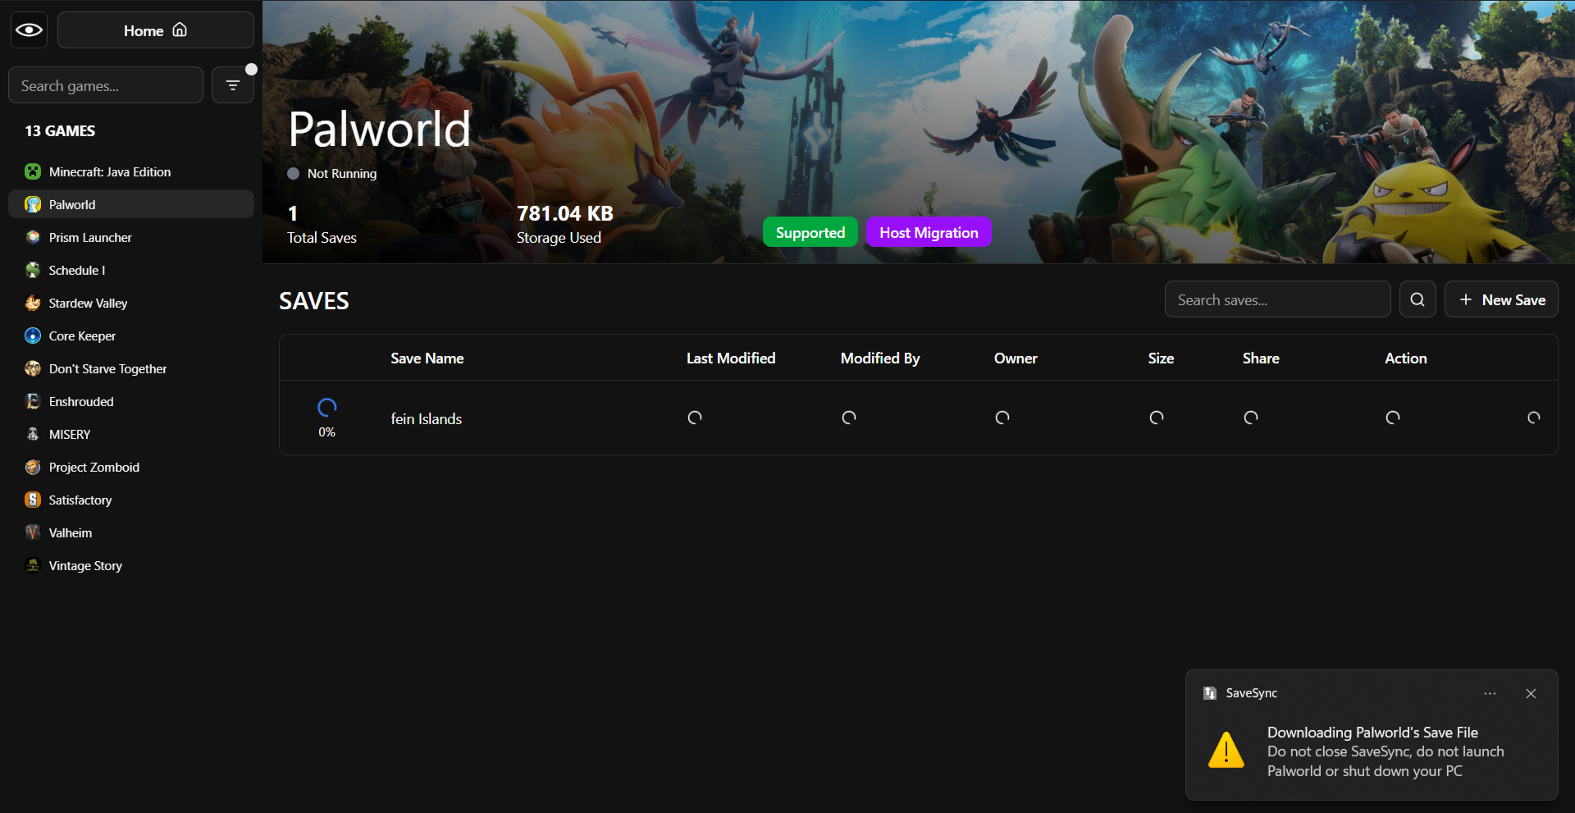1575x813 pixels.
Task: Click the 781.04 KB storage used value
Action: coord(565,213)
